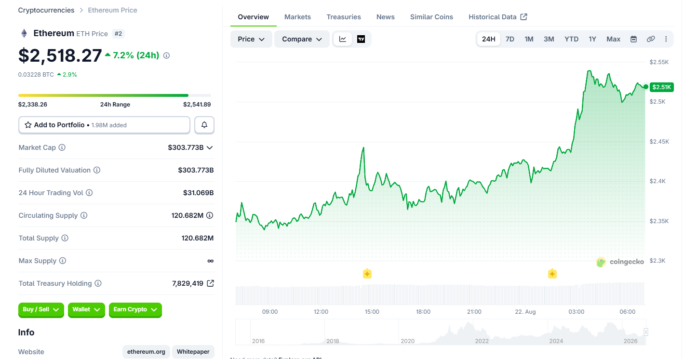Screen dimensions: 684x359
Task: Switch to the News tab
Action: coord(386,17)
